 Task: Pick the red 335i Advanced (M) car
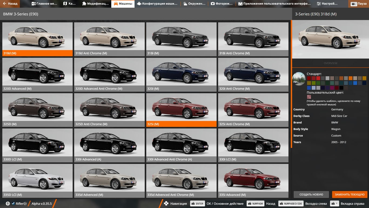tap(253, 181)
